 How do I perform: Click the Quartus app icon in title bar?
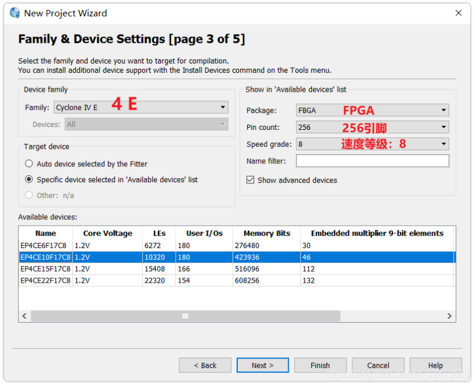pos(15,13)
